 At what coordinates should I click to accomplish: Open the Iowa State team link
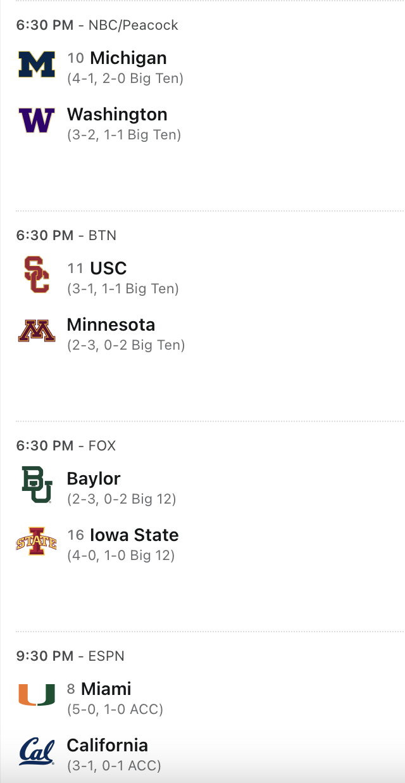pos(134,535)
